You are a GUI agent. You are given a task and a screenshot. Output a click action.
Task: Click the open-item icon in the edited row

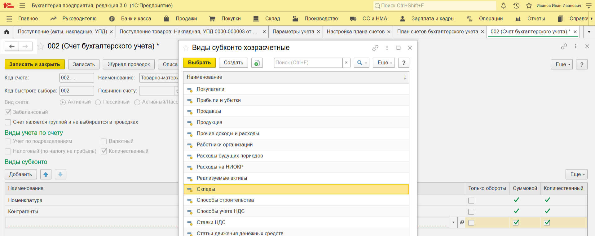(x=462, y=222)
